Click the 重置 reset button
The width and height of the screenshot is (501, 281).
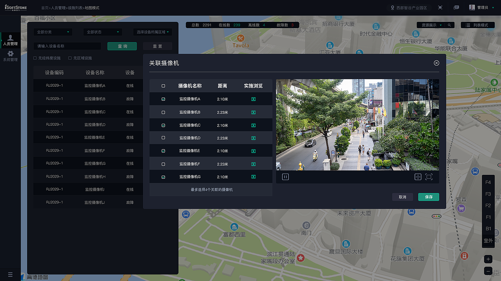click(157, 46)
